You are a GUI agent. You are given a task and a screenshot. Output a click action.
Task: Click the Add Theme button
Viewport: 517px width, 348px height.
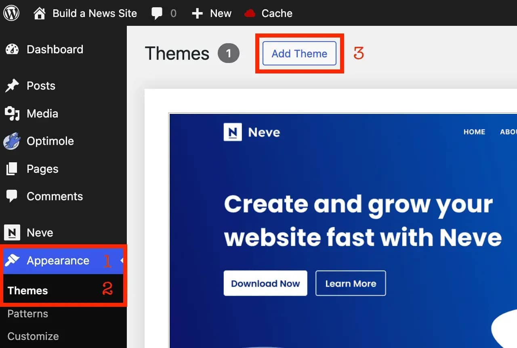(299, 53)
